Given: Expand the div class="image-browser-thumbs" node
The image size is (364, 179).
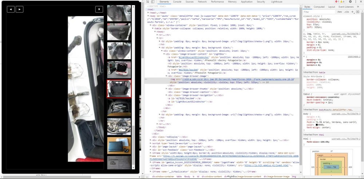Looking at the screenshot, I should click(166, 89).
